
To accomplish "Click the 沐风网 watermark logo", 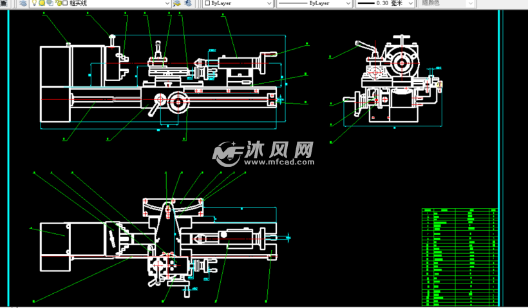I will tap(264, 150).
